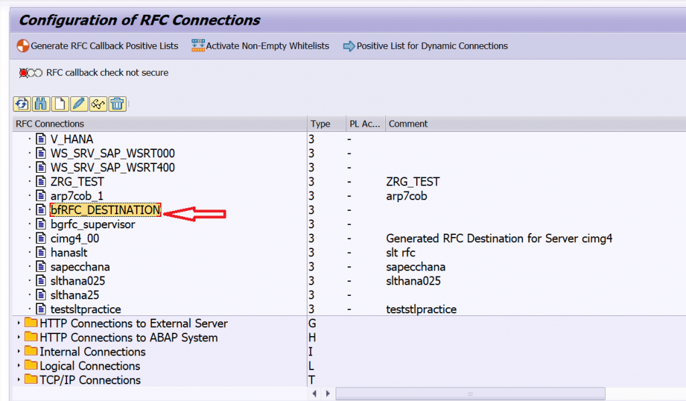Create new RFC connection with page icon
Image resolution: width=686 pixels, height=401 pixels.
pyautogui.click(x=60, y=104)
